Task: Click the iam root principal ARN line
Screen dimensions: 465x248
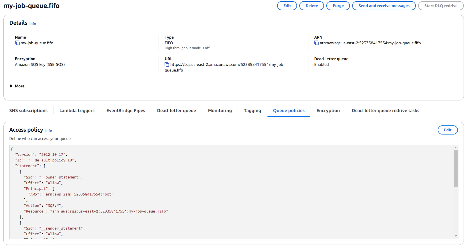Action: point(71,194)
